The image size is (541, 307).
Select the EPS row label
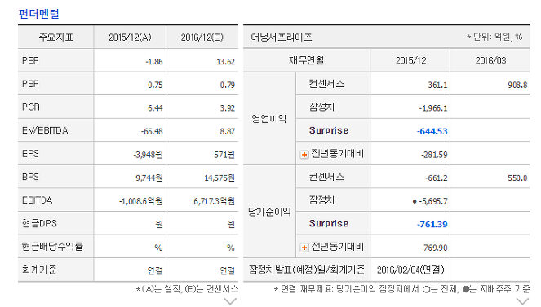30,154
